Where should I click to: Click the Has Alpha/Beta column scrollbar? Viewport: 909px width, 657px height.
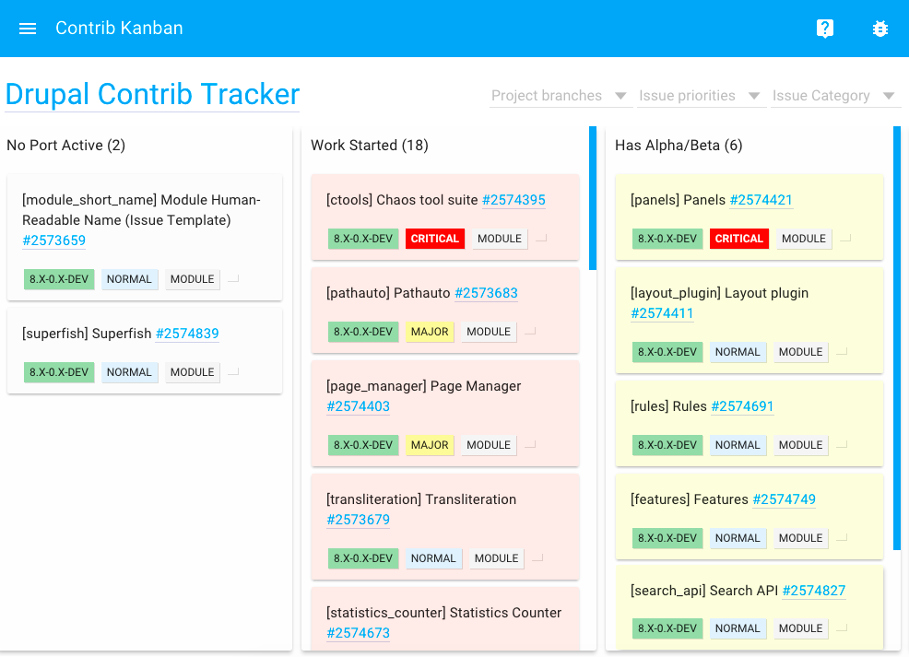(897, 338)
